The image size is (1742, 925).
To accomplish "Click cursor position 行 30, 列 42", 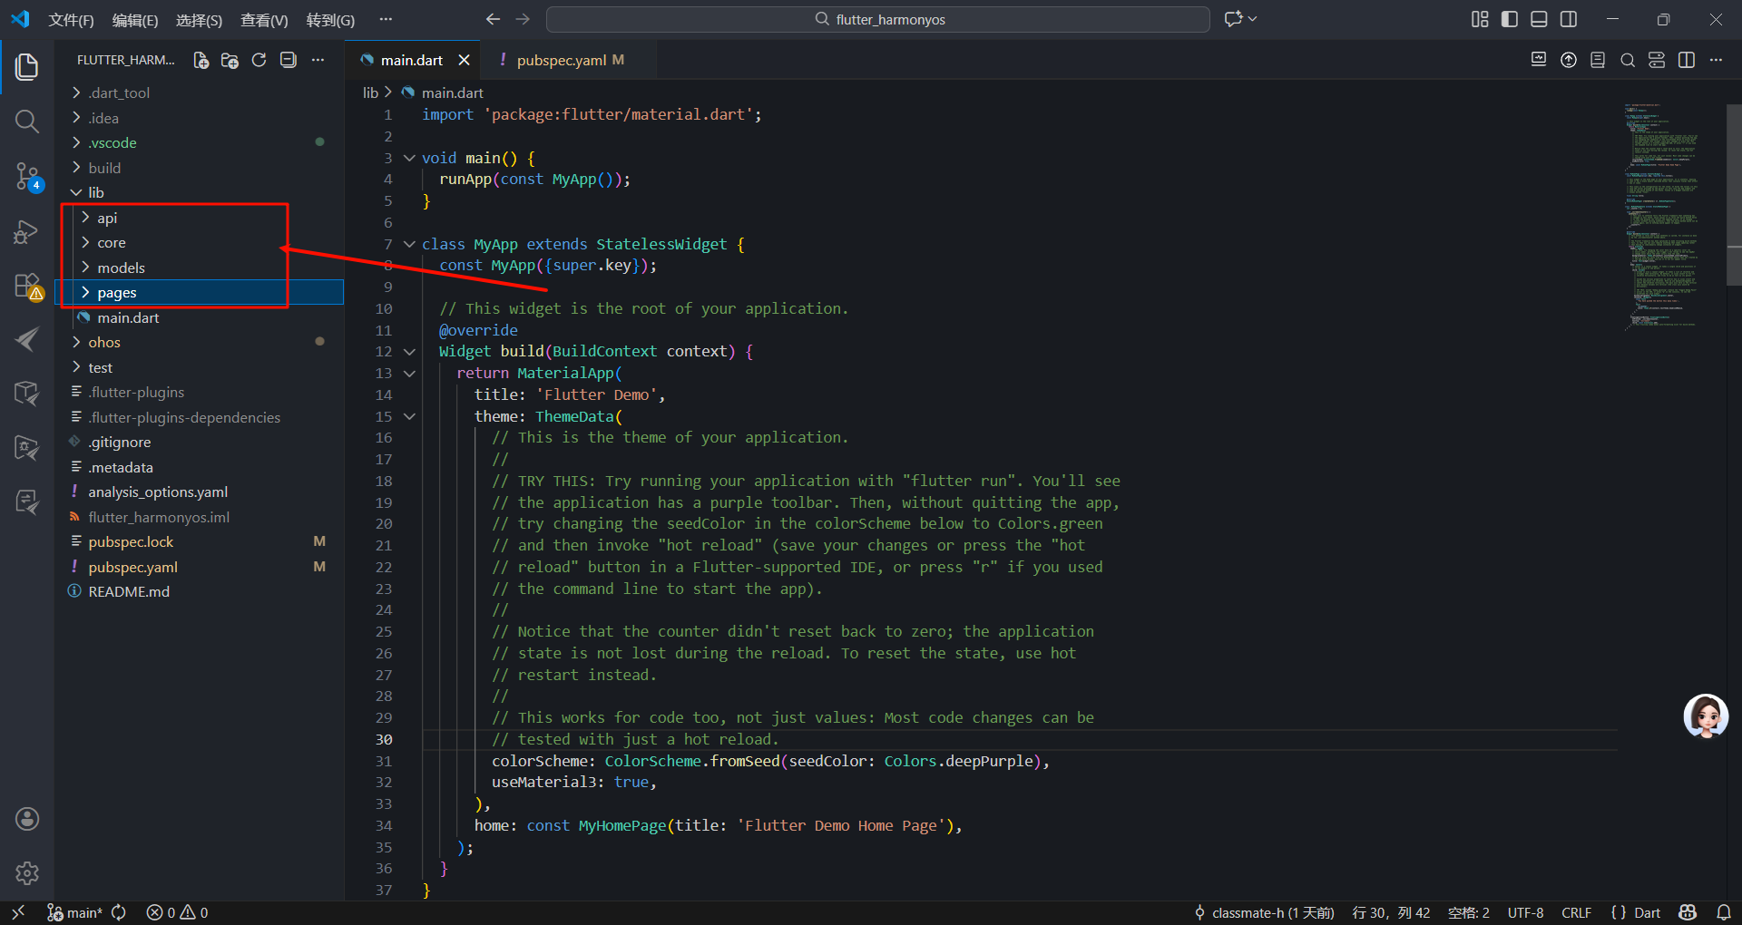I will coord(1391,912).
